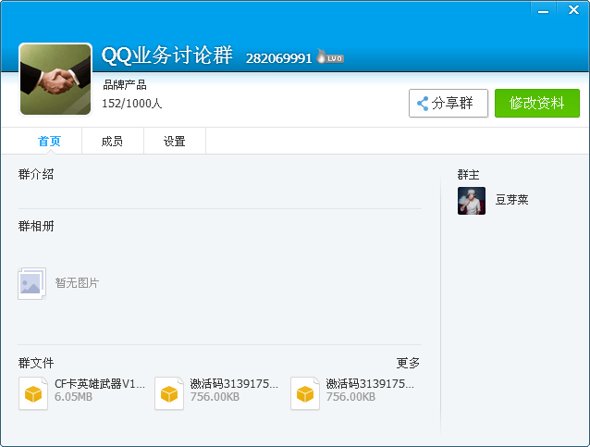Viewport: 590px width, 447px height.
Task: Click the flame LV0 group level badge
Action: (x=330, y=56)
